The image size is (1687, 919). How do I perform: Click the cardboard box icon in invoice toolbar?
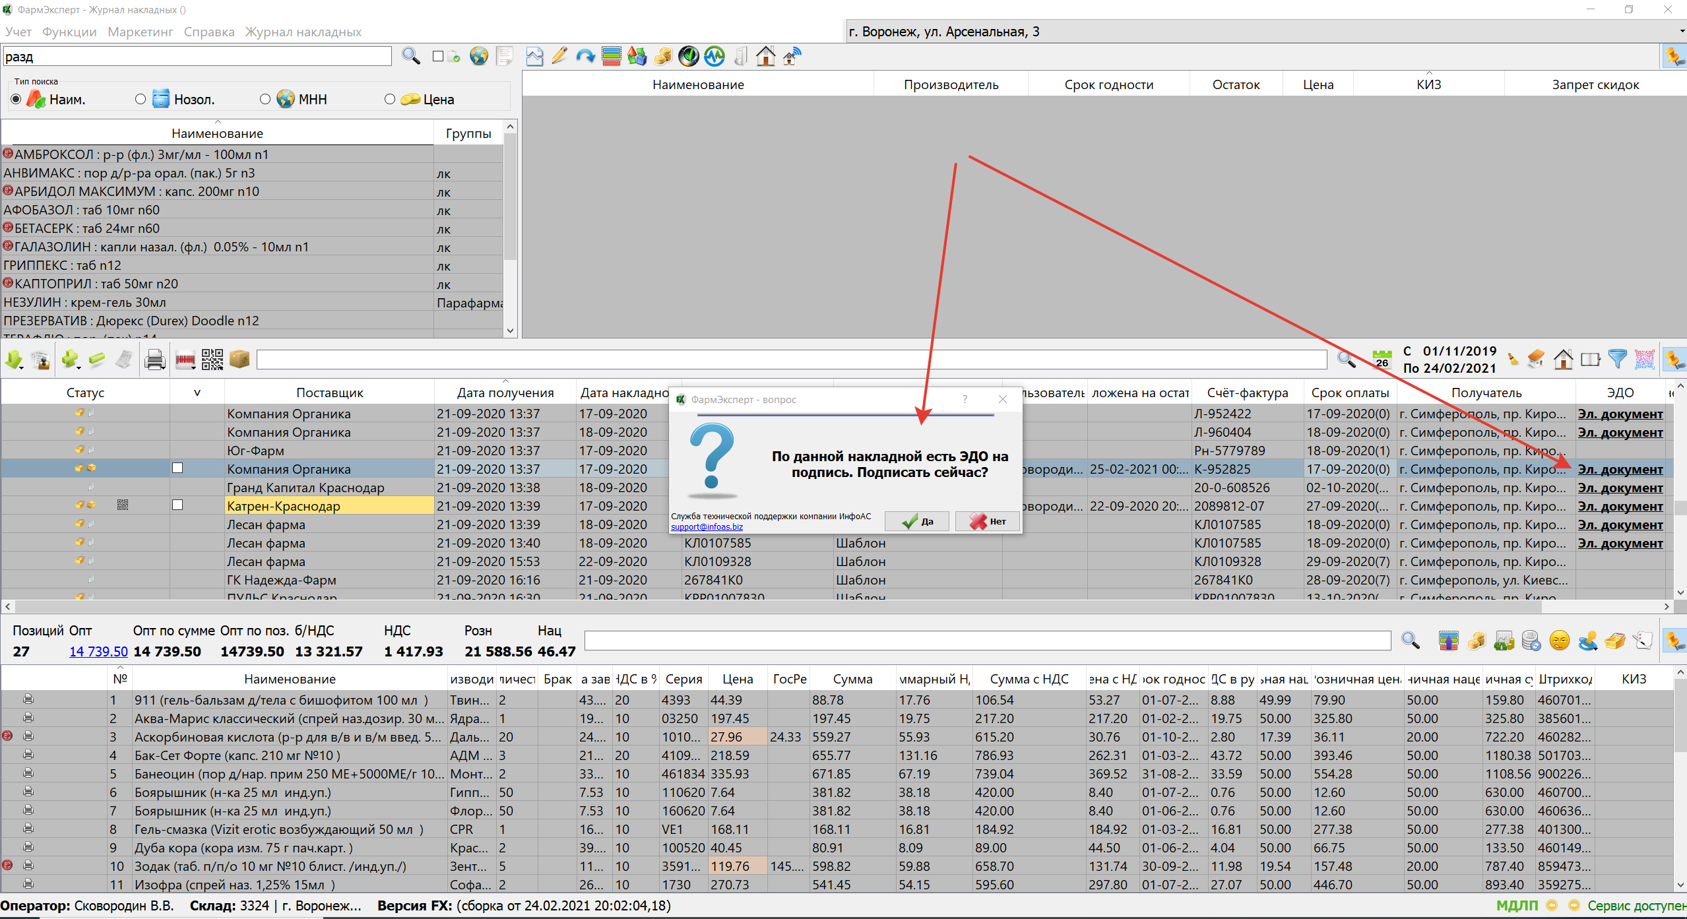[239, 360]
